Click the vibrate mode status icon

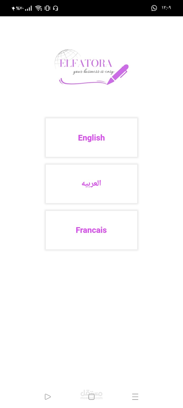[x=47, y=8]
